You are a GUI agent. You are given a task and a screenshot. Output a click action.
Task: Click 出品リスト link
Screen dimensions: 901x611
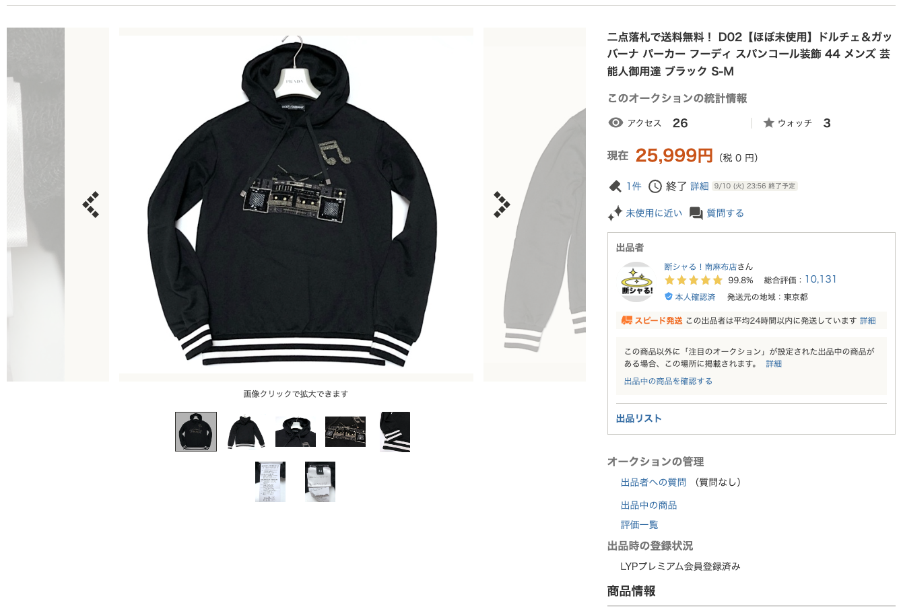[x=639, y=419]
